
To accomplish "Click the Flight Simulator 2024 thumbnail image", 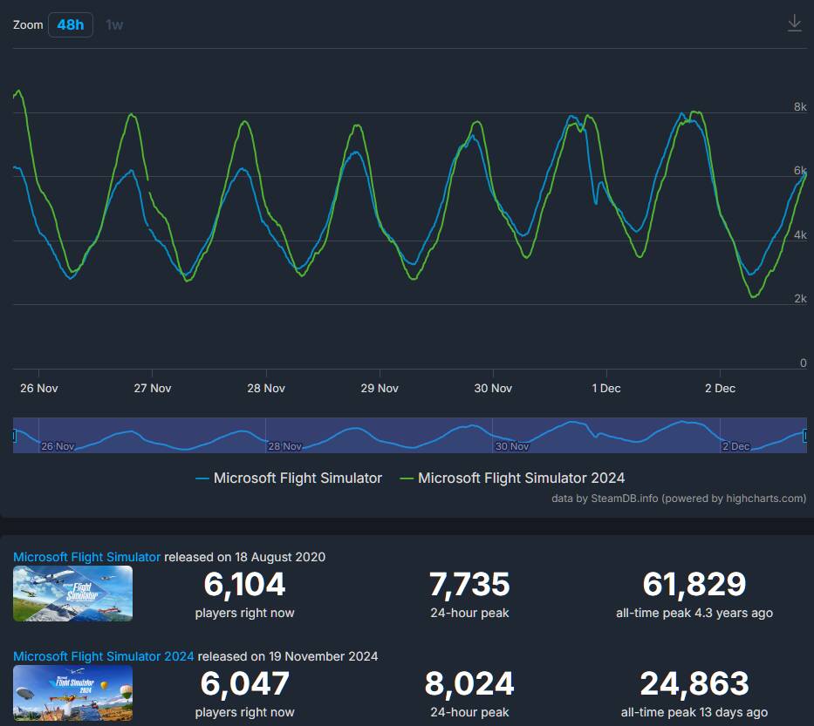I will tap(72, 692).
